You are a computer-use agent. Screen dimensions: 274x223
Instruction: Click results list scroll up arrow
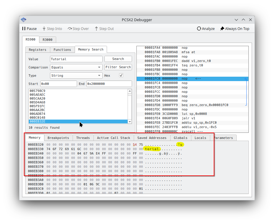[130, 91]
